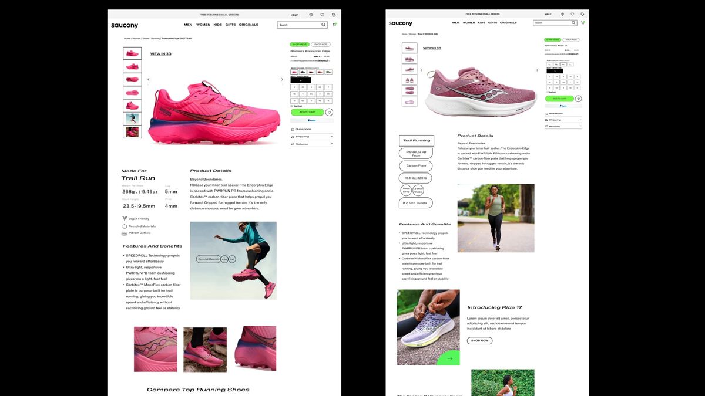Open store locator pin on Ride 17 page

click(x=563, y=14)
